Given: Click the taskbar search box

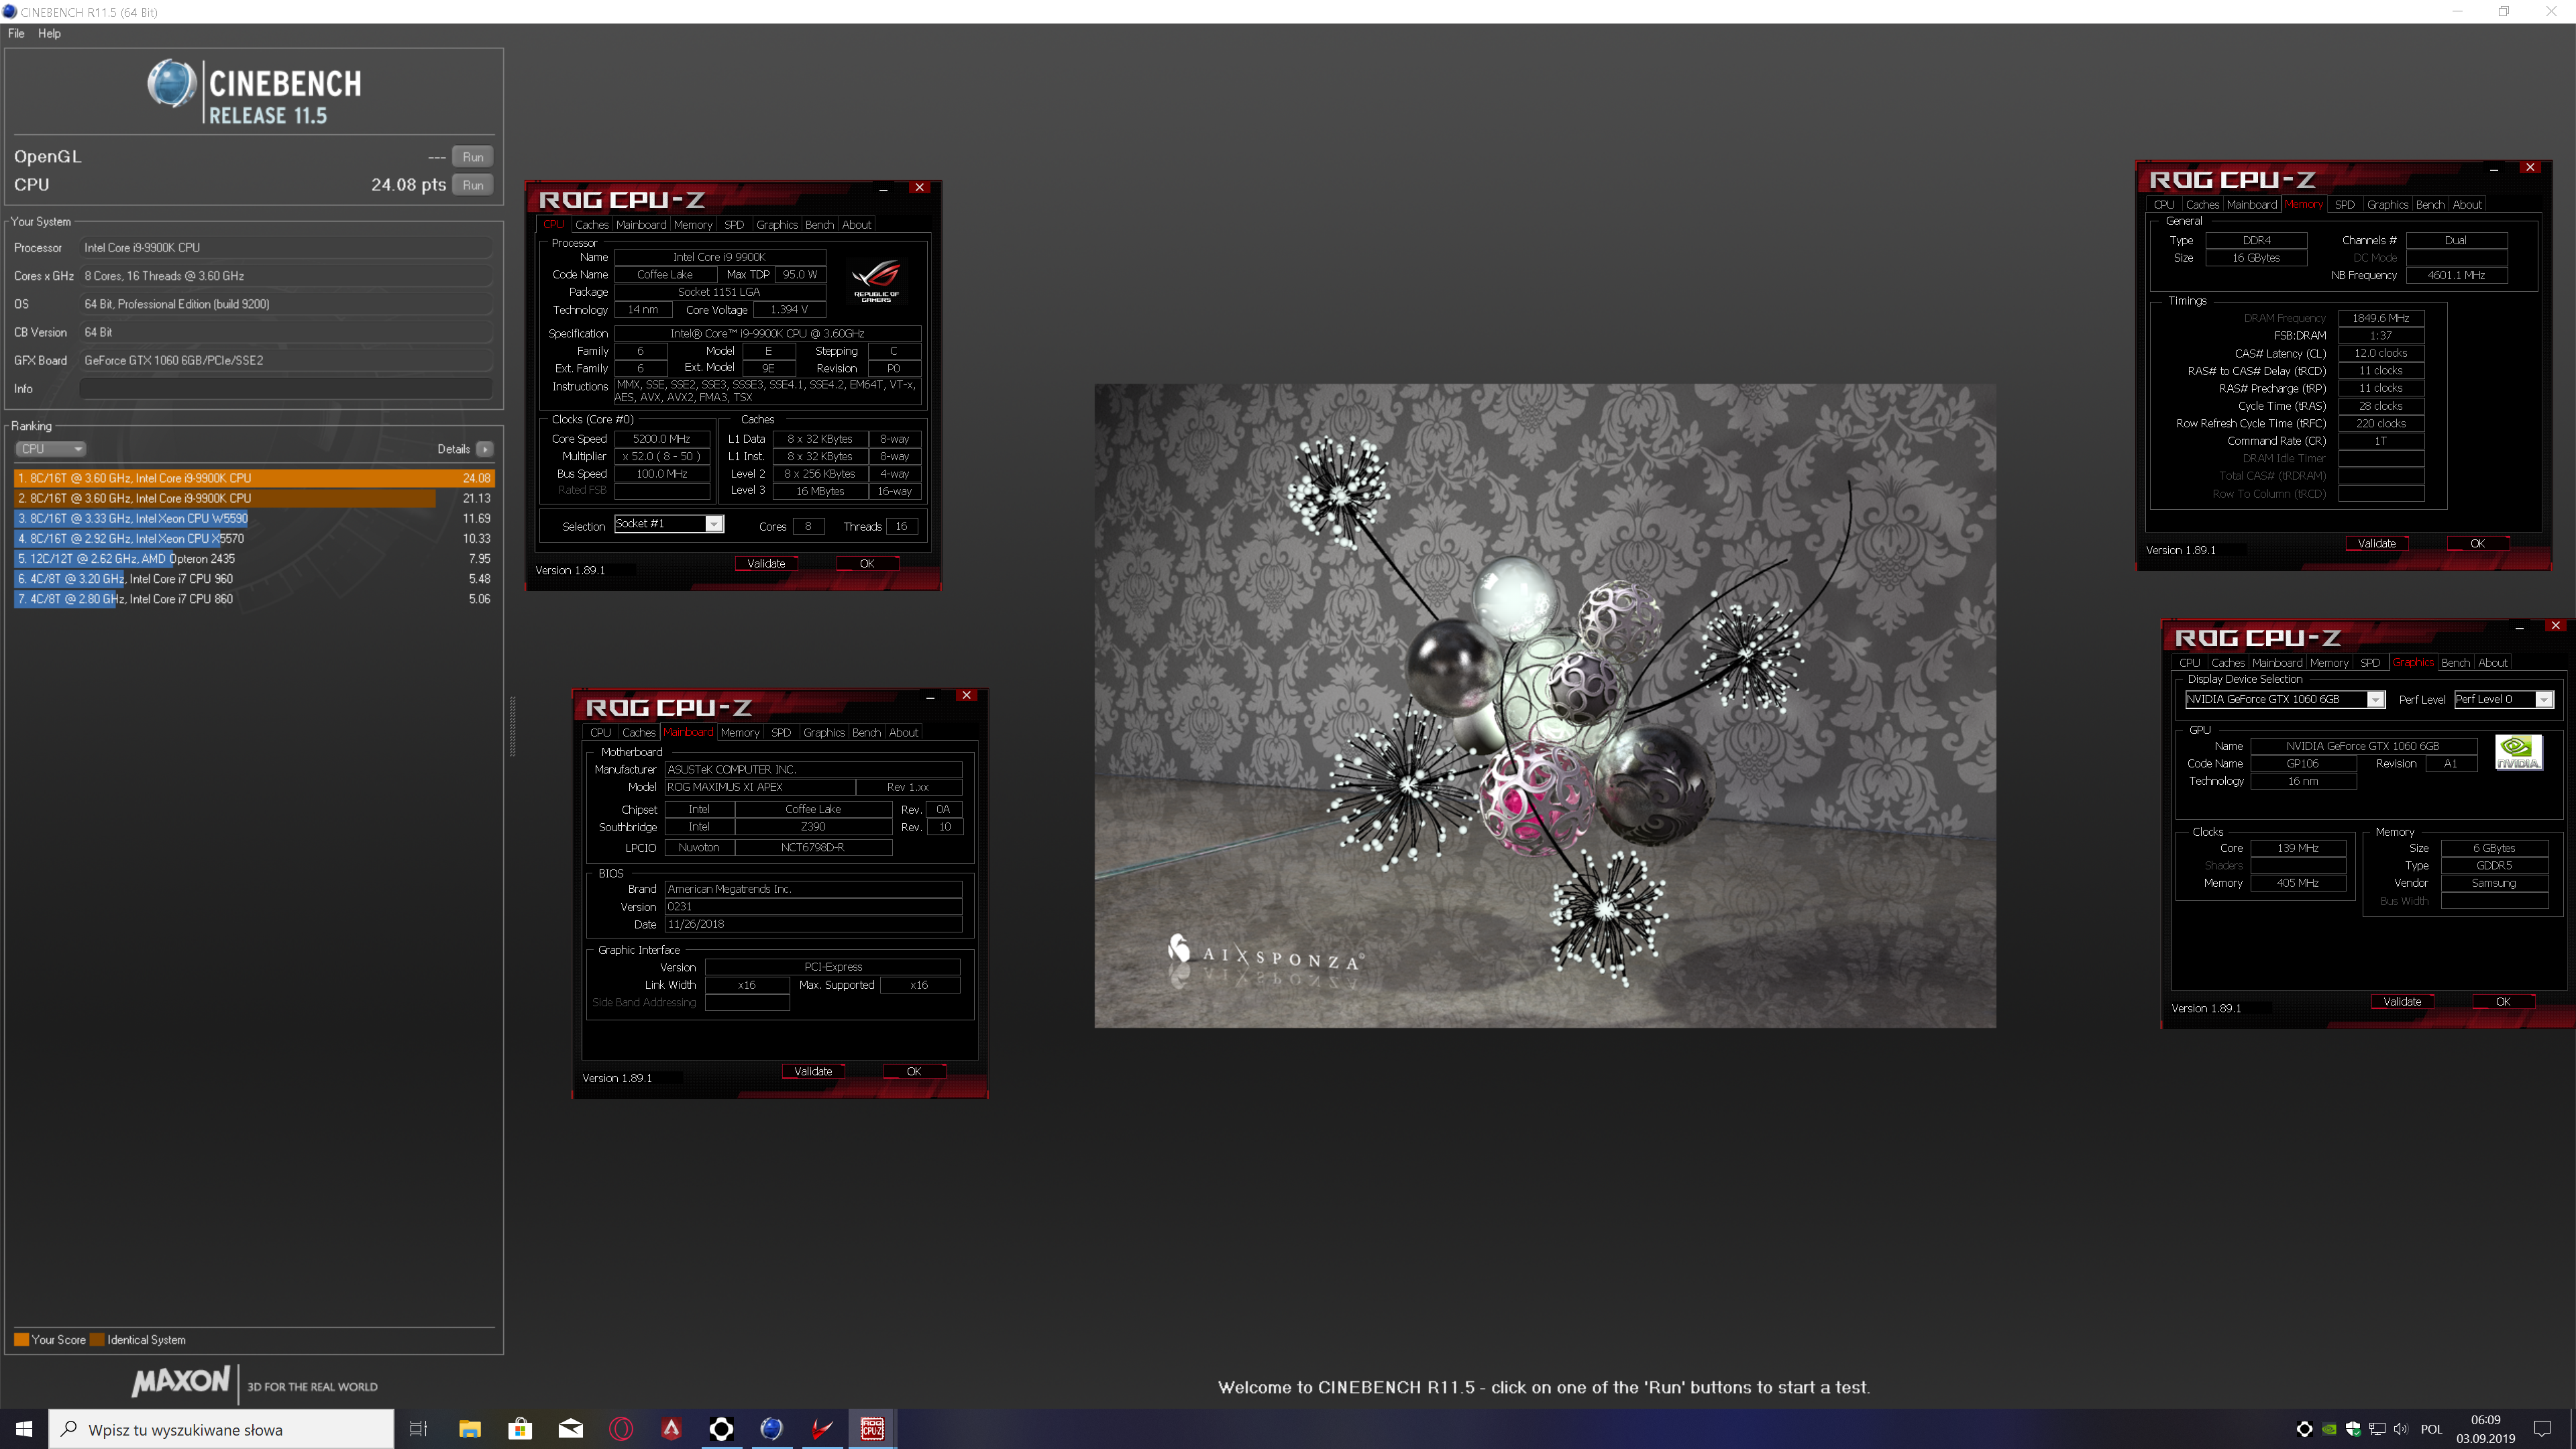Looking at the screenshot, I should point(222,1429).
